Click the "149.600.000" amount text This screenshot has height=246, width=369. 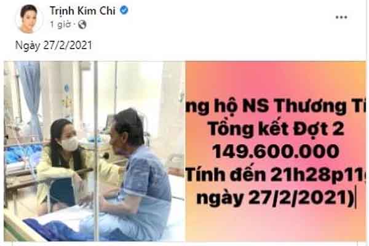tap(276, 151)
